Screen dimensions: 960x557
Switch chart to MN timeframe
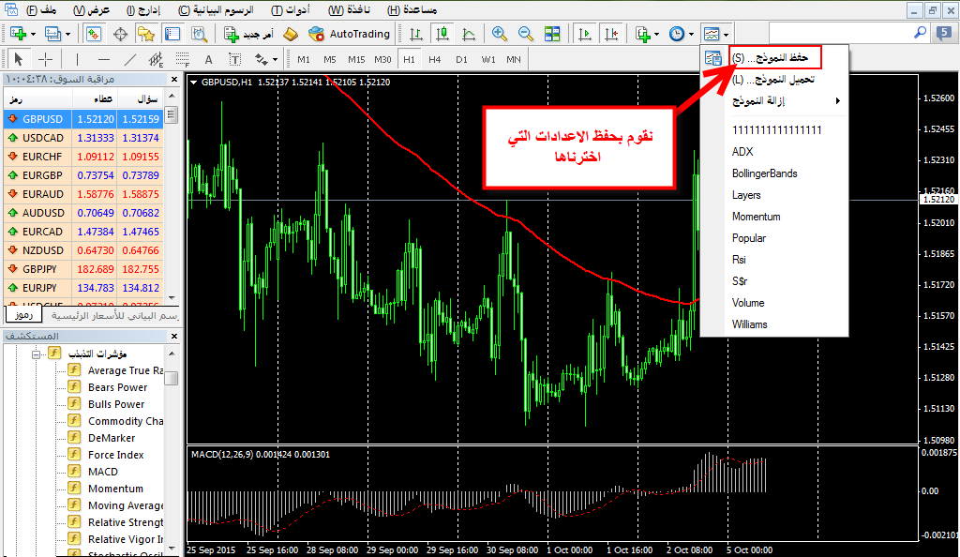coord(514,59)
